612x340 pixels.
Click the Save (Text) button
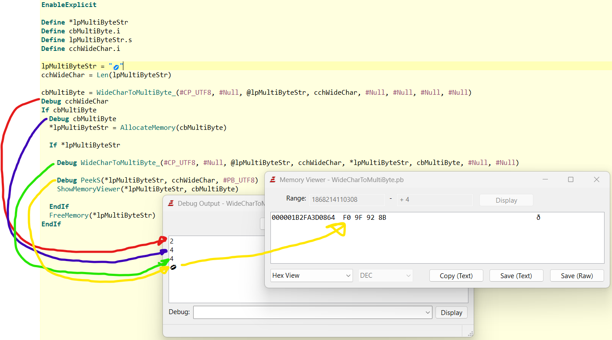[x=516, y=276]
